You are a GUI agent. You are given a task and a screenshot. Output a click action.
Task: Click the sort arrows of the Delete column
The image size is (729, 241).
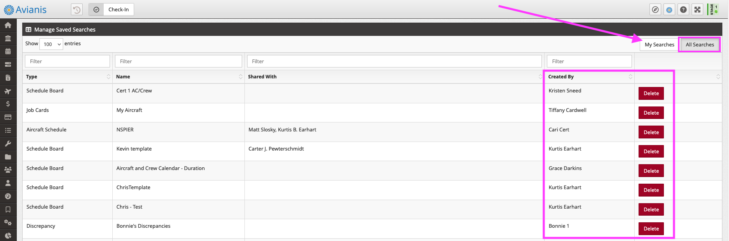coord(718,77)
